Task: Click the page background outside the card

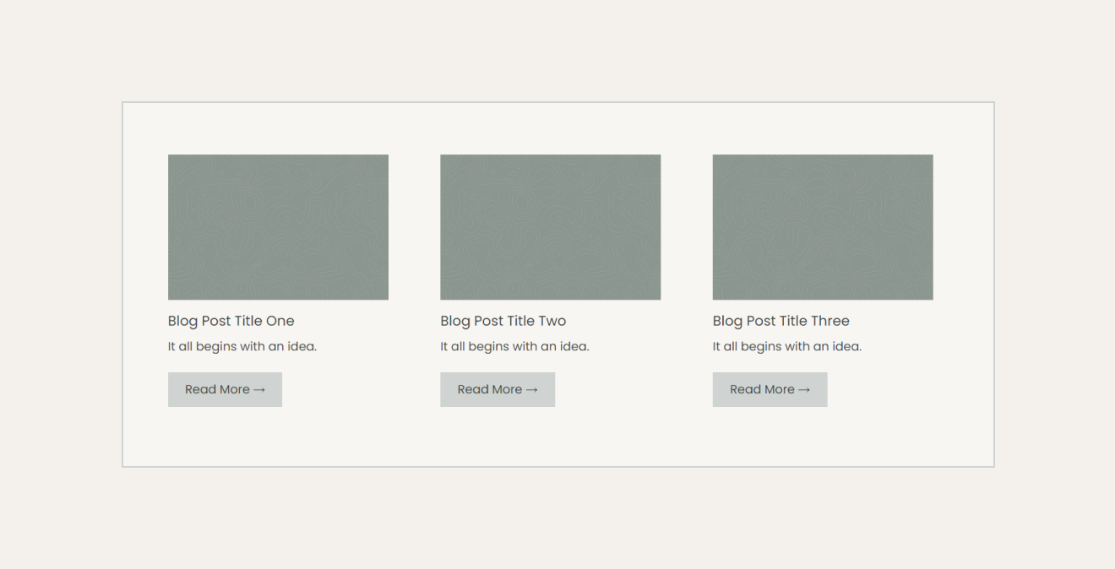Action: 557,523
